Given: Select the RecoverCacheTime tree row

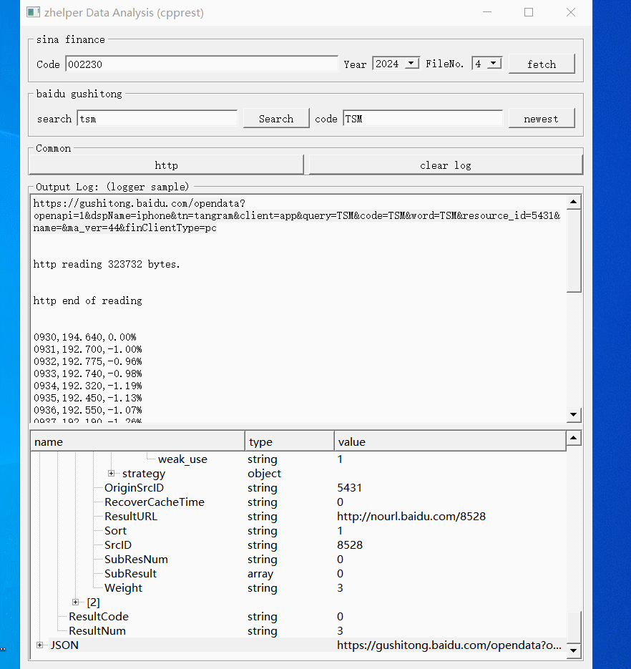Looking at the screenshot, I should (x=298, y=502).
